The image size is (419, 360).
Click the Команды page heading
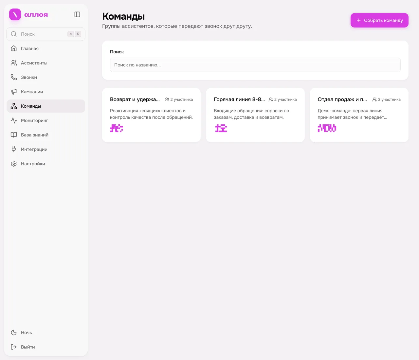tap(123, 16)
